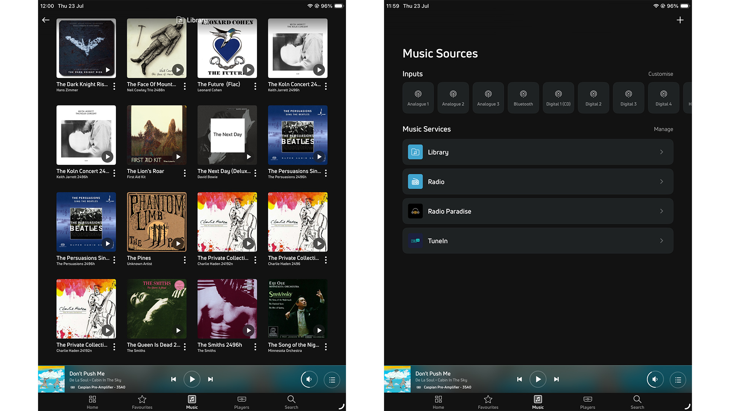Select the Analogue 1 input
This screenshot has width=730, height=411.
click(x=418, y=98)
